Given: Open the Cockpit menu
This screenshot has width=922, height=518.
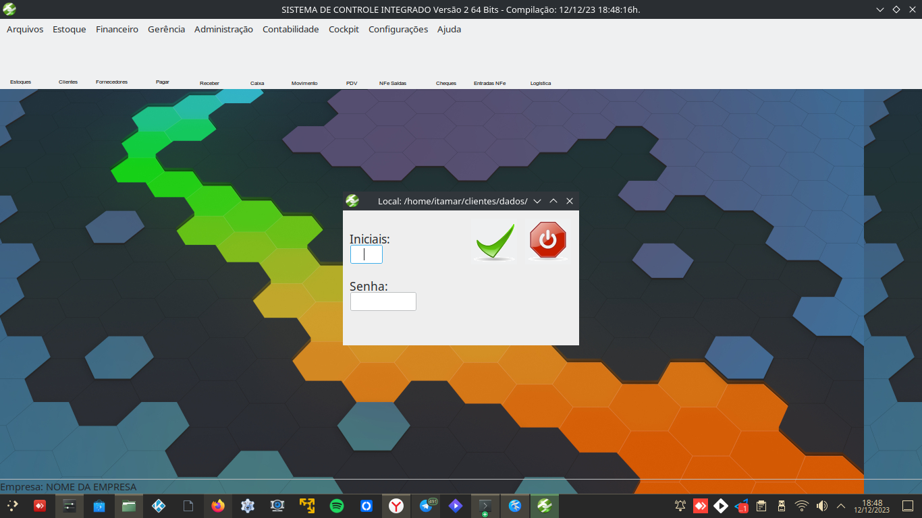Looking at the screenshot, I should pos(344,29).
